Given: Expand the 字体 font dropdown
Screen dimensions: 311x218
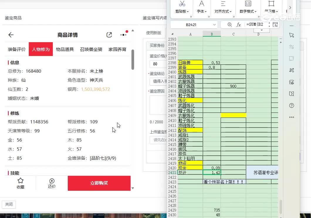Looking at the screenshot, I should (202, 11).
